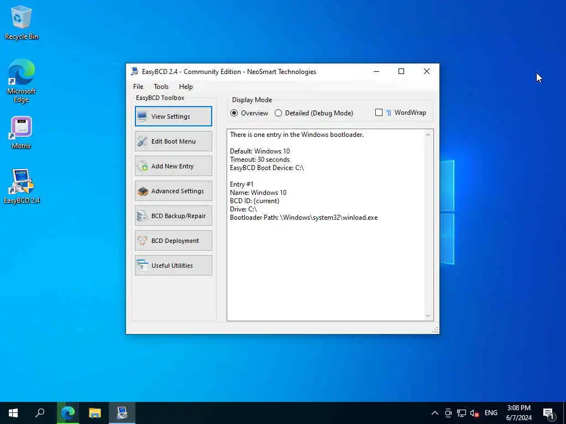The width and height of the screenshot is (566, 424).
Task: Click the muted volume tray icon
Action: [474, 413]
